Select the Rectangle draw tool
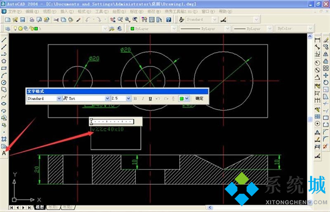The image size is (330, 212). click(x=4, y=68)
